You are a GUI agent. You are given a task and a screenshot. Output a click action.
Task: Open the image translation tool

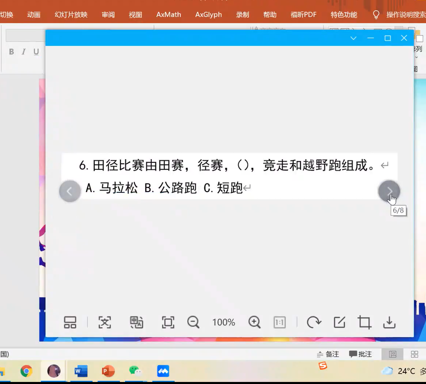point(137,322)
